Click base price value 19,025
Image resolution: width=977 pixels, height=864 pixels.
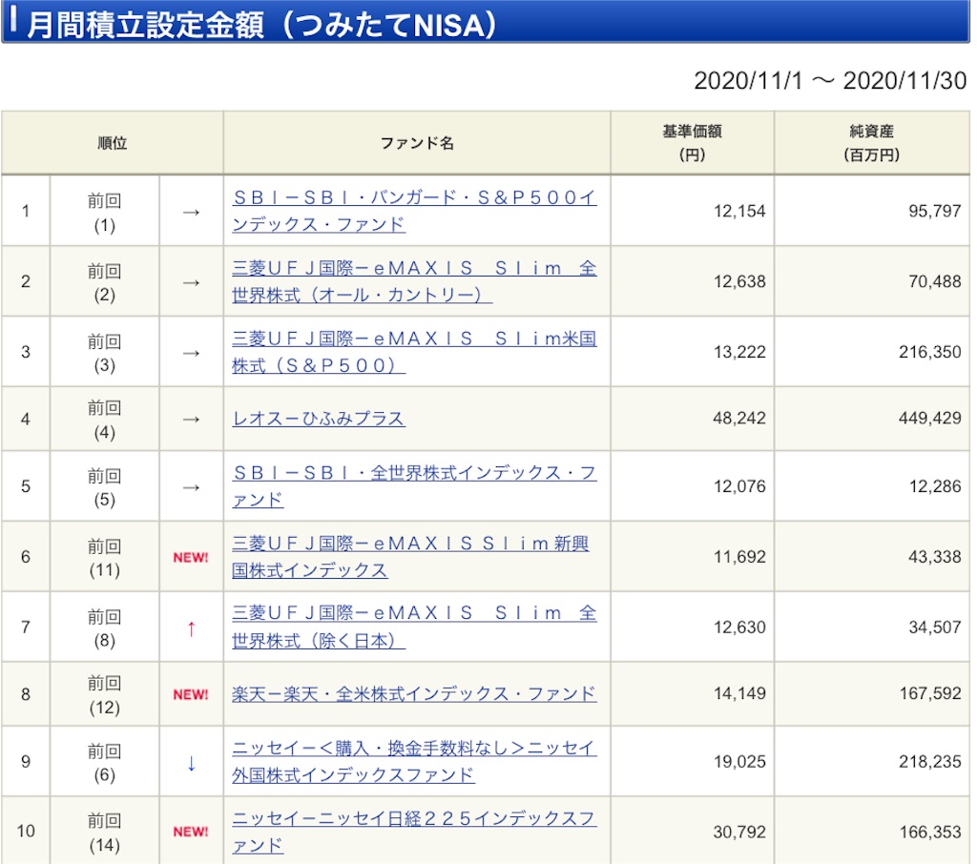point(739,762)
